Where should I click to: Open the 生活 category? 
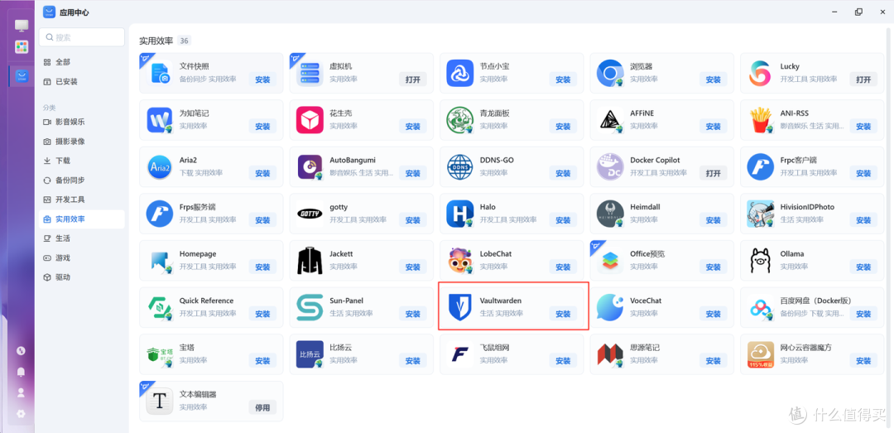[81, 238]
